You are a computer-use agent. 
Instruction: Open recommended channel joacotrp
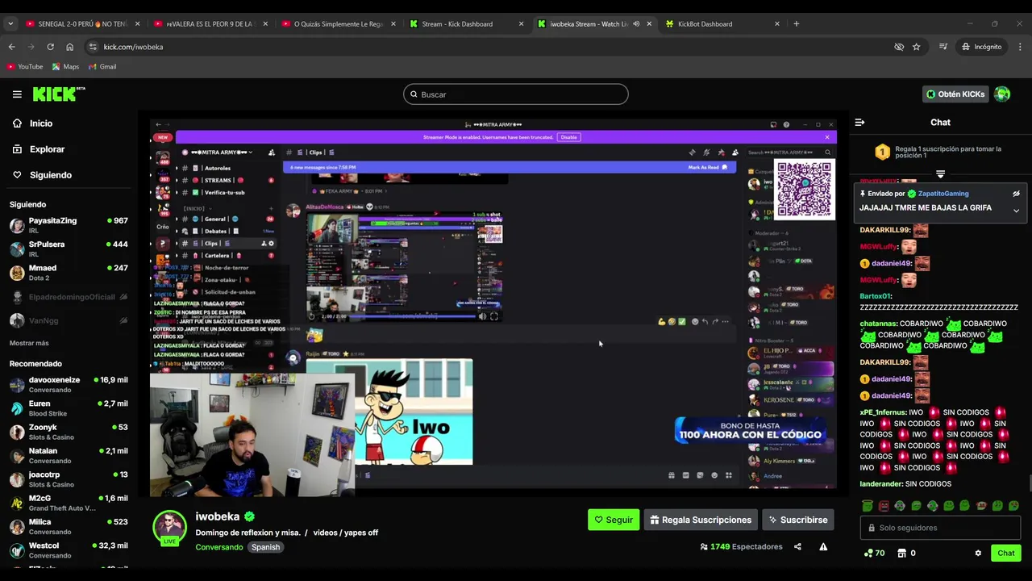[69, 479]
